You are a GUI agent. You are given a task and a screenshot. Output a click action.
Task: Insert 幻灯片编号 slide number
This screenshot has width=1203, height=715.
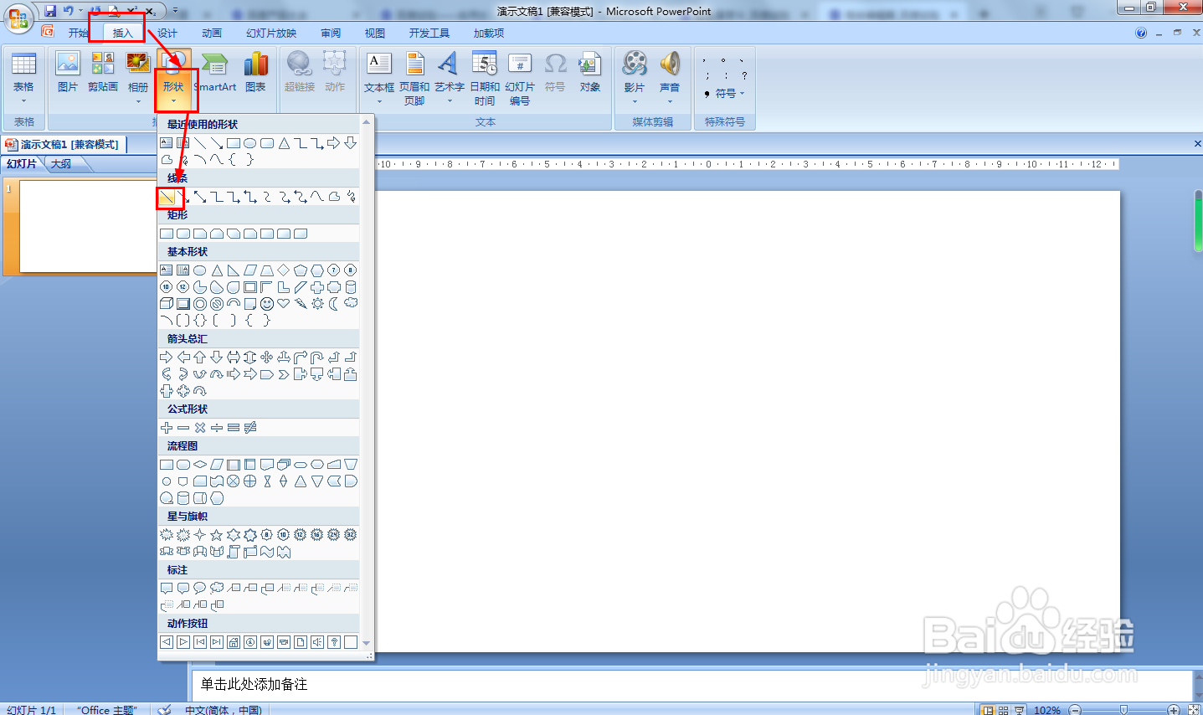520,79
